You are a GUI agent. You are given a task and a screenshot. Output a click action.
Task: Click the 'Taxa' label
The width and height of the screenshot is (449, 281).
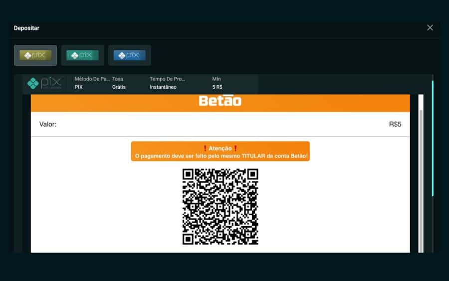[118, 79]
